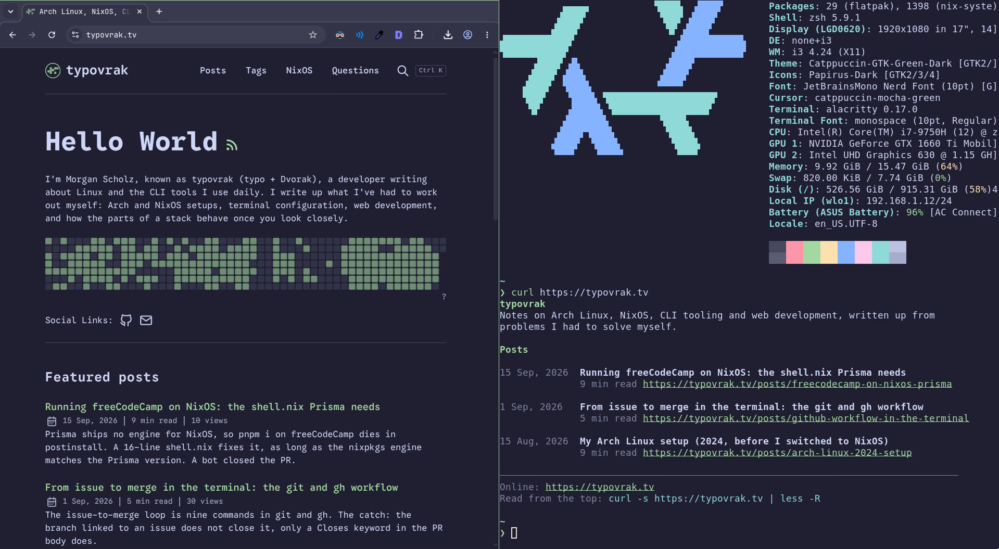Open the freeCodeCamp on NixOS featured post
The image size is (999, 549).
tap(212, 407)
